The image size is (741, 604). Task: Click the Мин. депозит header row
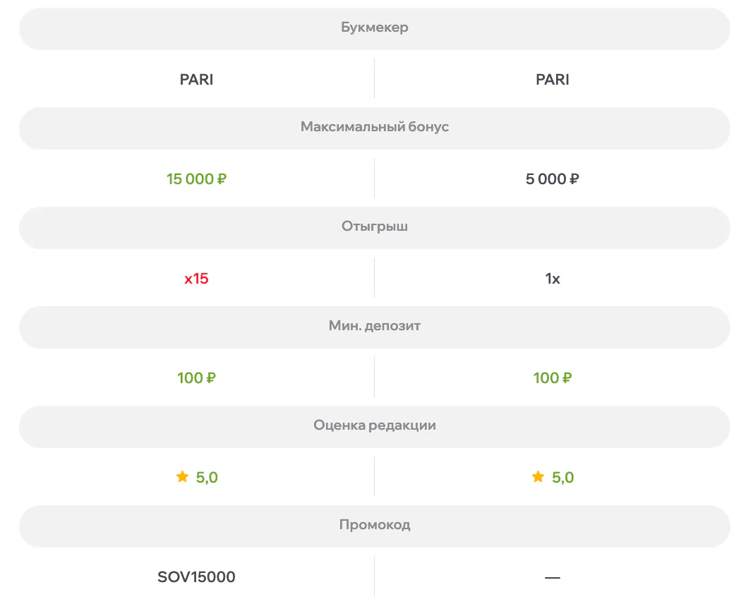tap(374, 327)
